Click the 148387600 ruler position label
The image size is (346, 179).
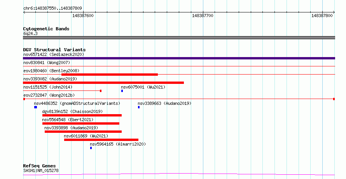pyautogui.click(x=83, y=16)
